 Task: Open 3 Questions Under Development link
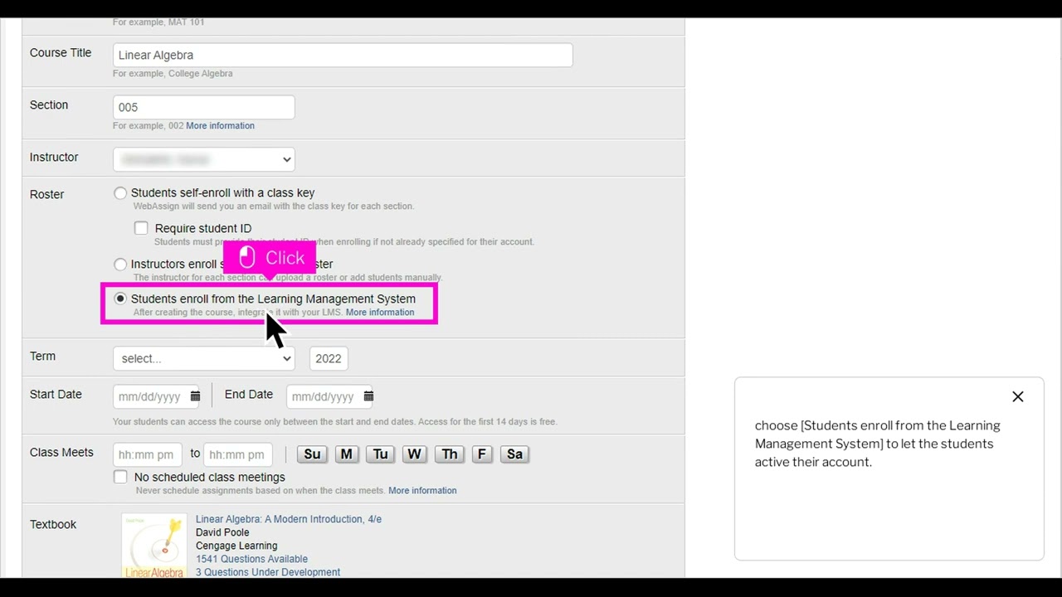click(268, 572)
